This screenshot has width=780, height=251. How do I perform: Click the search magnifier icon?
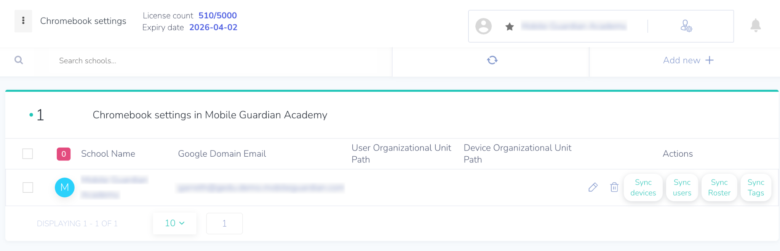(x=19, y=60)
